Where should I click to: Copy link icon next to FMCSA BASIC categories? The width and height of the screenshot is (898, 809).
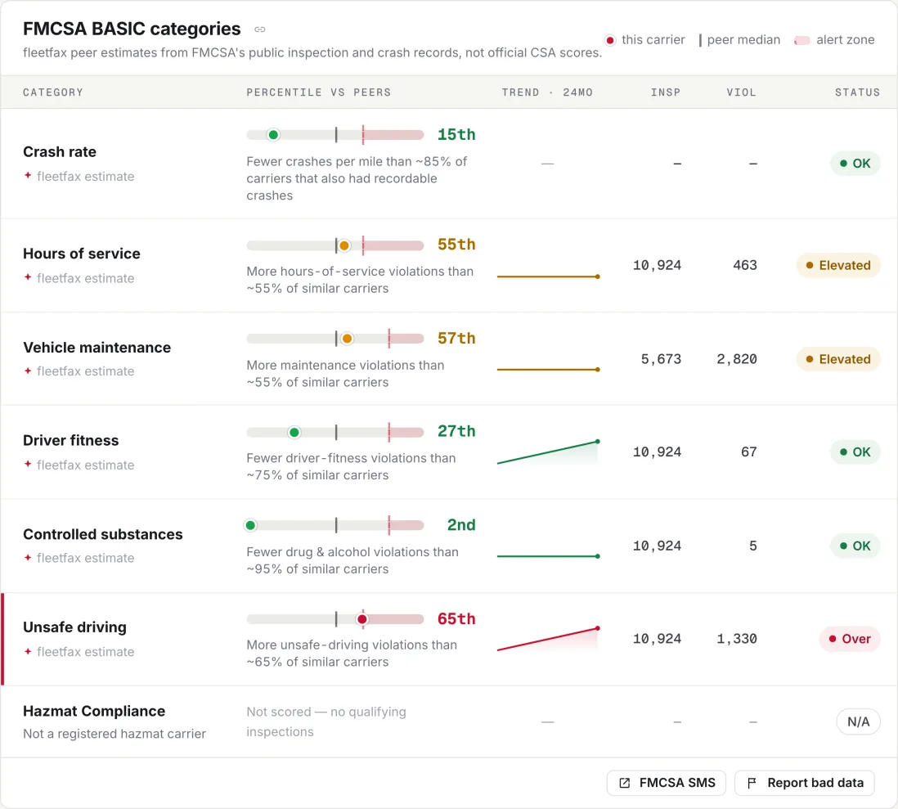click(x=260, y=29)
